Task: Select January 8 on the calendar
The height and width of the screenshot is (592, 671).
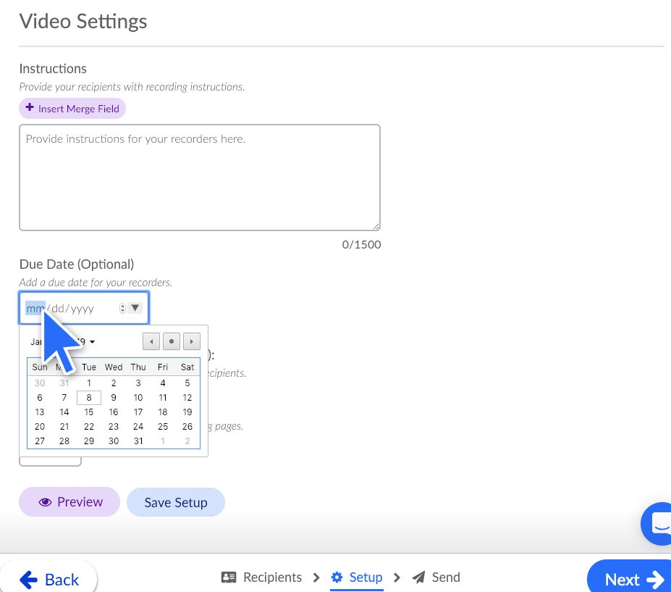Action: [88, 397]
